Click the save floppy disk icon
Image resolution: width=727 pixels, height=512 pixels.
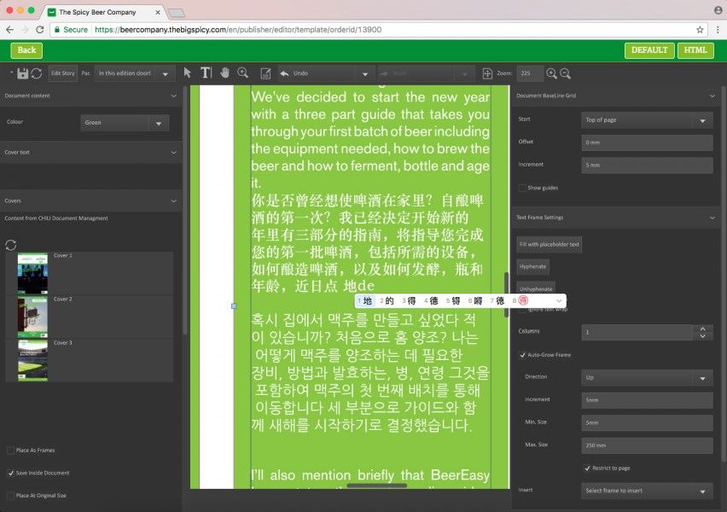click(22, 73)
